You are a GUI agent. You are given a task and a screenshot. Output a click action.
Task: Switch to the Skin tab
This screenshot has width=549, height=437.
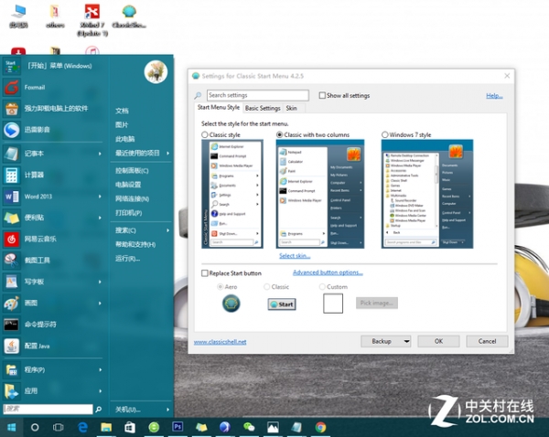tap(291, 108)
